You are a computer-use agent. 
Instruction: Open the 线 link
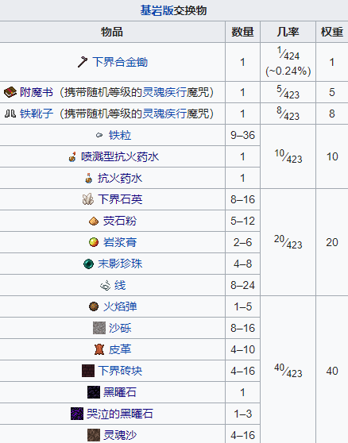120,285
